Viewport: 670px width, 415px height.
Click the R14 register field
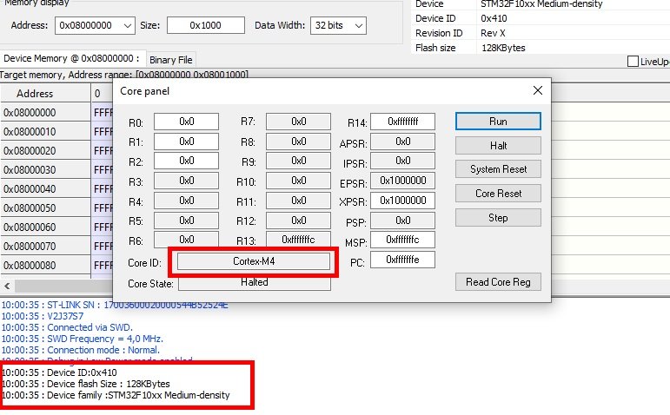click(x=402, y=122)
